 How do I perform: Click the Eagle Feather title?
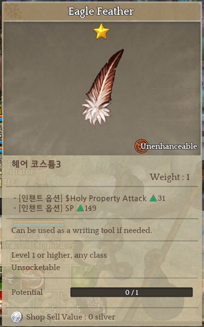101,11
